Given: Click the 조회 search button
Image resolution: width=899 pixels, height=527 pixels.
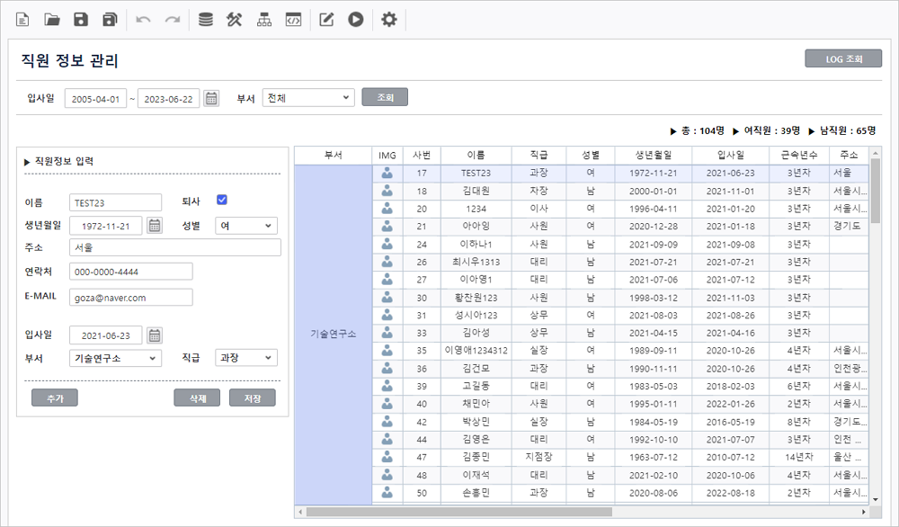Looking at the screenshot, I should pyautogui.click(x=385, y=97).
